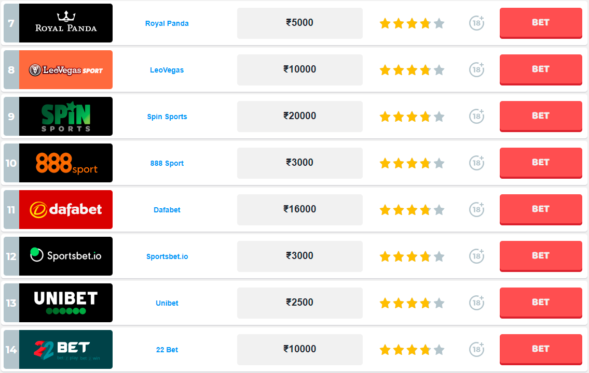Click the ₹16000 bonus box for Dafabet
The image size is (589, 373).
pos(300,209)
